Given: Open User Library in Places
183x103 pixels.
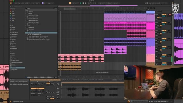Looking at the screenshot, I should 15,59.
